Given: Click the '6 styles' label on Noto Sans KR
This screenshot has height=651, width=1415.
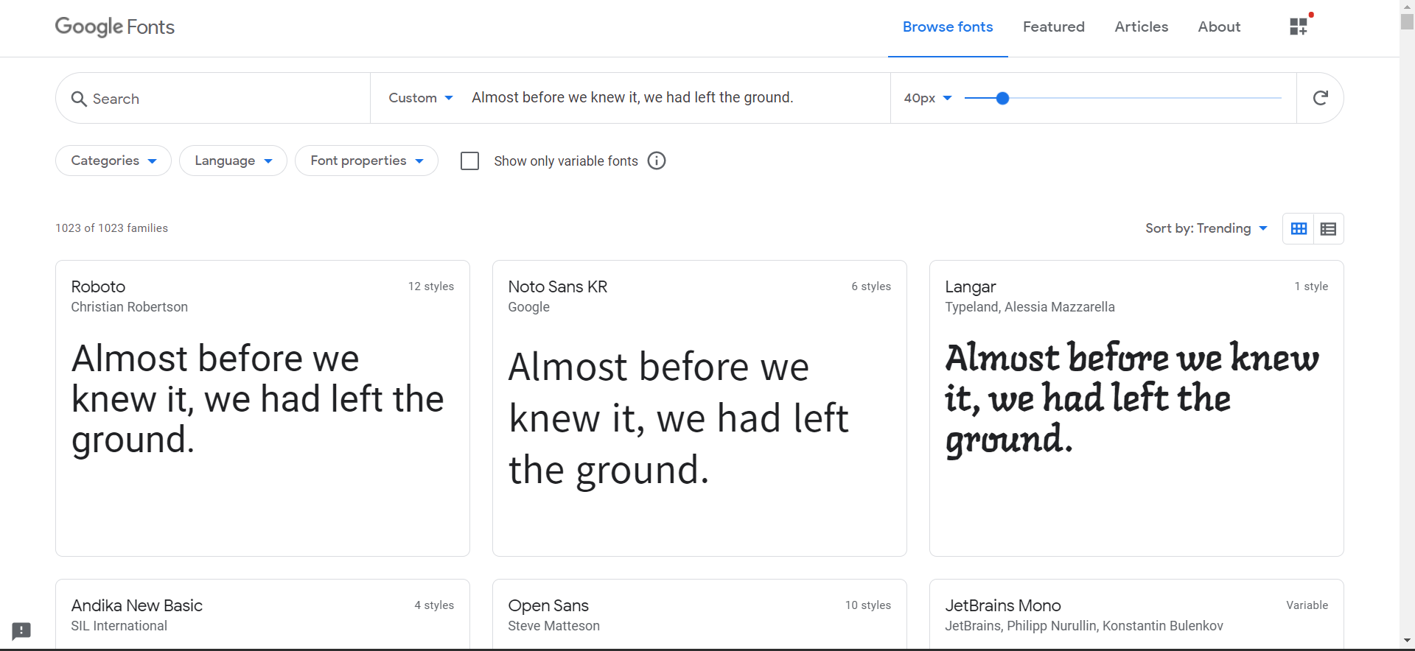Looking at the screenshot, I should (x=871, y=286).
